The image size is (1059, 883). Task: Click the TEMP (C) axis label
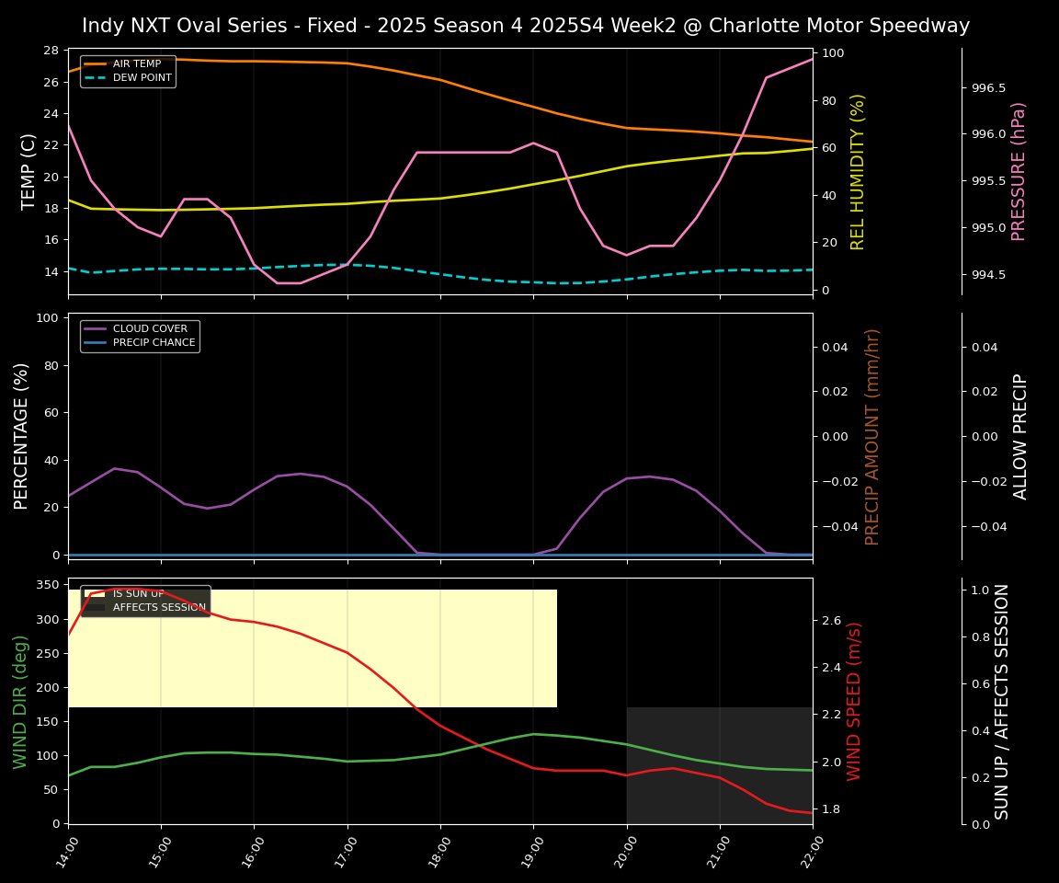coord(28,171)
